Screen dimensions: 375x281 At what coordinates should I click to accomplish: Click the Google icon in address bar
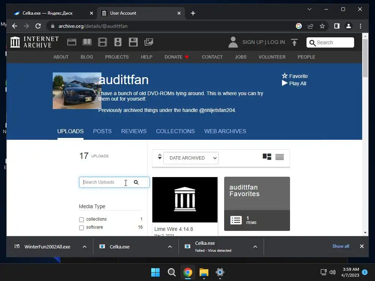pyautogui.click(x=299, y=26)
